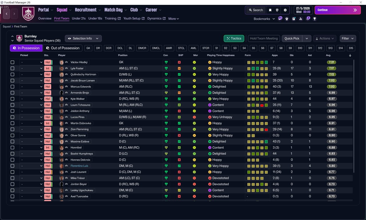Go back using the left arrow
The height and width of the screenshot is (220, 366).
pyautogui.click(x=7, y=13)
